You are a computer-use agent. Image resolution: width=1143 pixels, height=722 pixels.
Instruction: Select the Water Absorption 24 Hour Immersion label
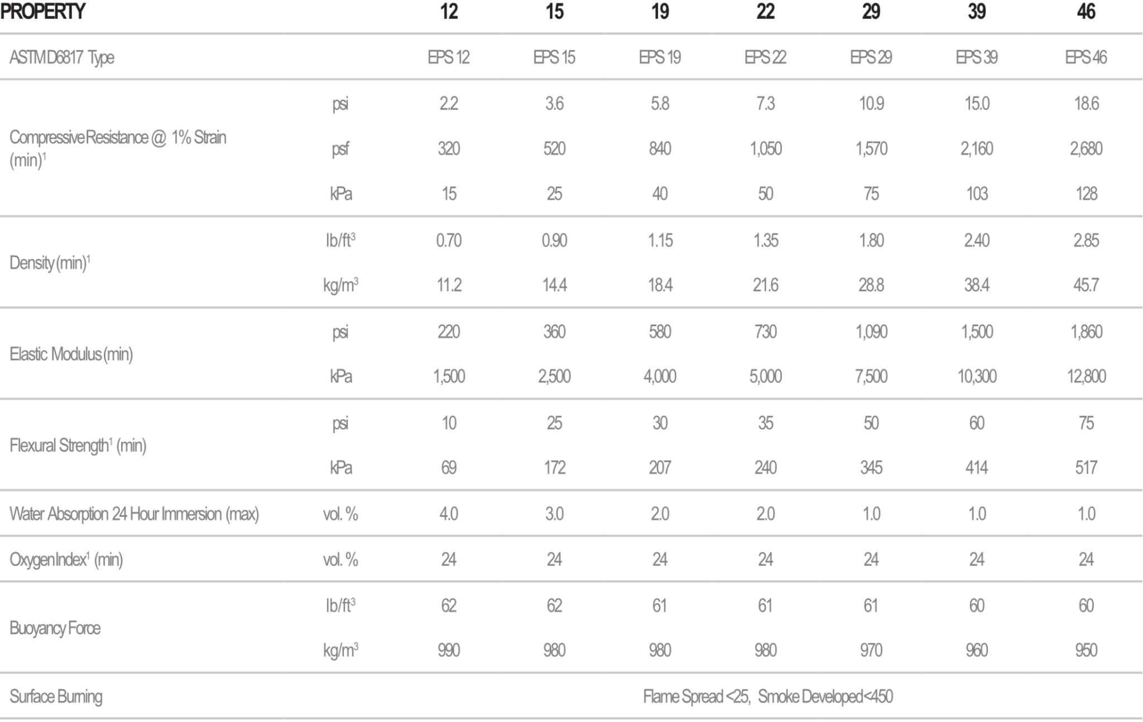click(x=135, y=513)
